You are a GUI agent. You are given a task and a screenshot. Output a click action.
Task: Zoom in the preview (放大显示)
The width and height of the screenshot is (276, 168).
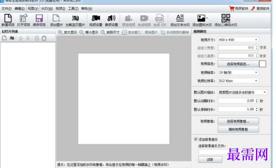coord(68,32)
